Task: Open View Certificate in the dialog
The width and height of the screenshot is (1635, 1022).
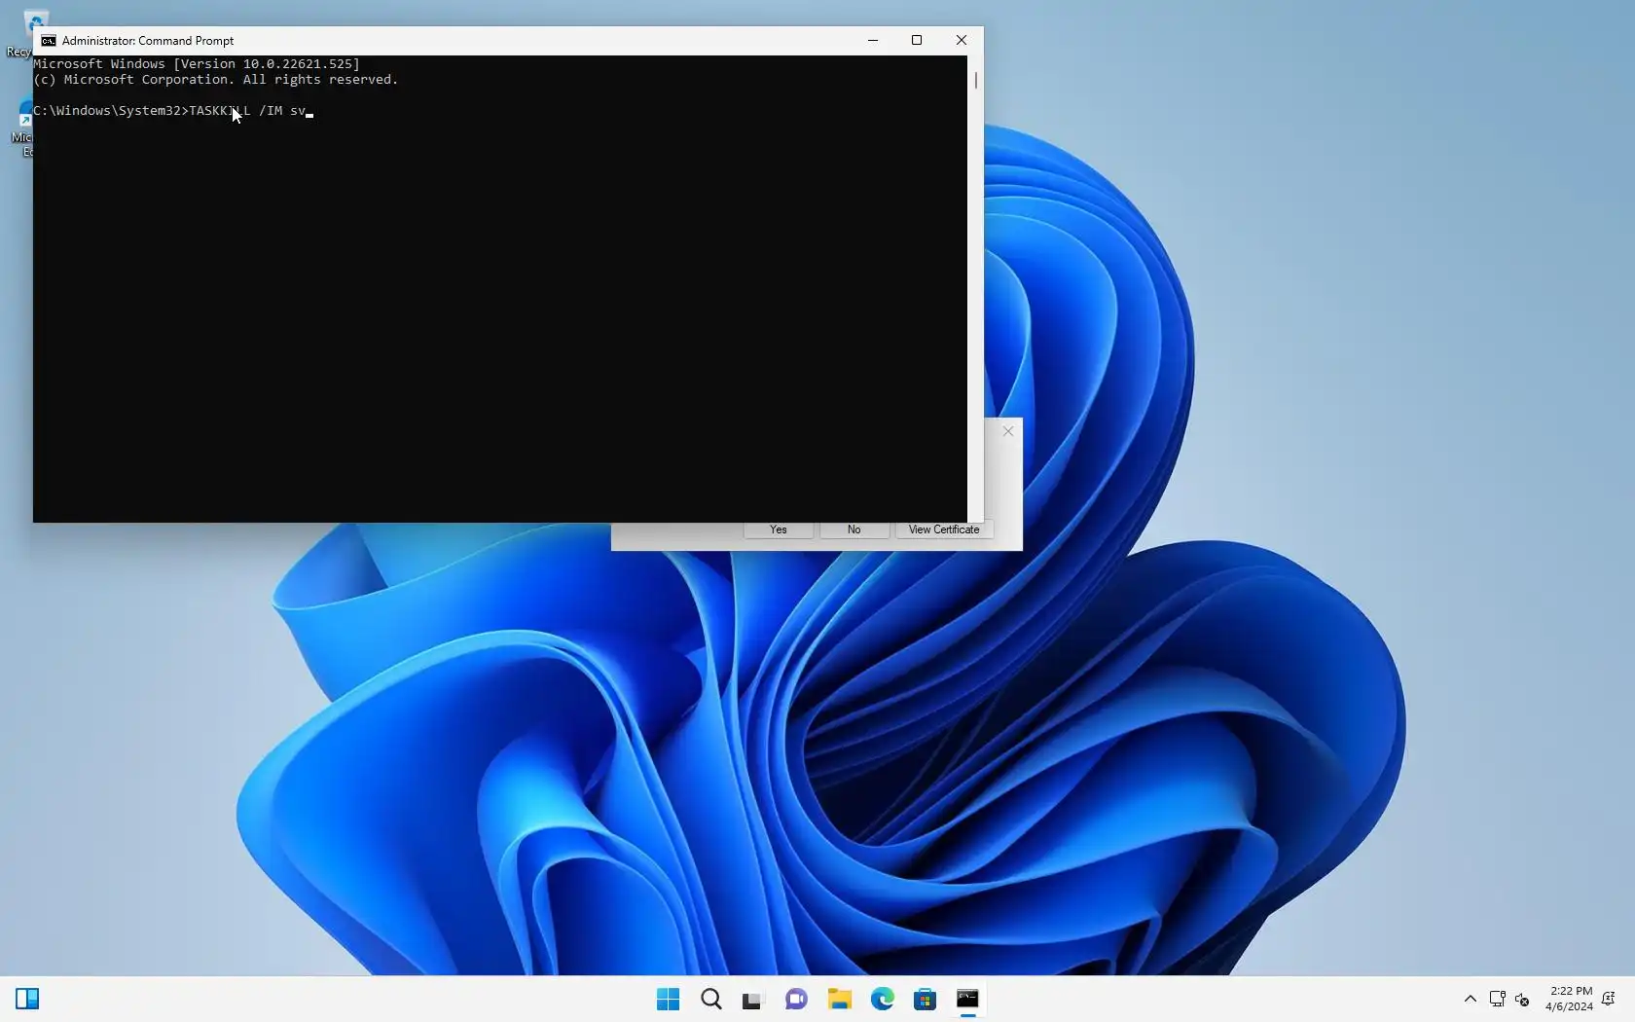Action: click(x=944, y=529)
